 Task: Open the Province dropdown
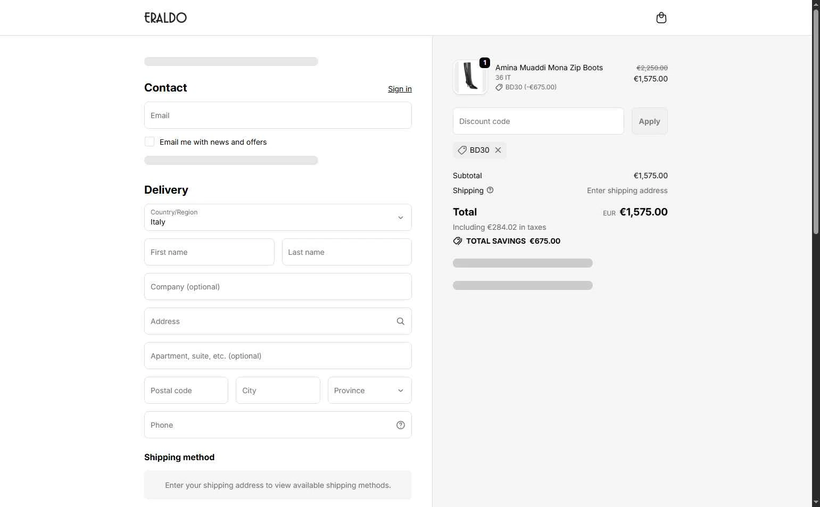(370, 390)
